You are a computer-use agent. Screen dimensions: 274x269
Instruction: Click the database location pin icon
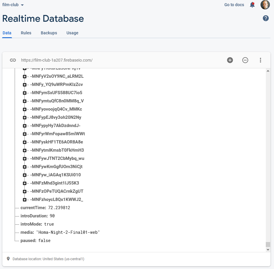click(8, 259)
